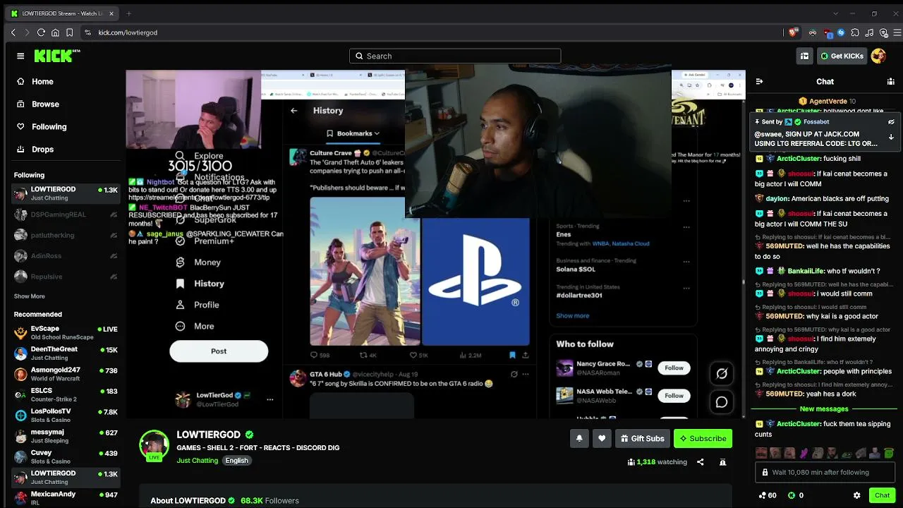Click the KICKs balance icon showing 0

point(792,495)
